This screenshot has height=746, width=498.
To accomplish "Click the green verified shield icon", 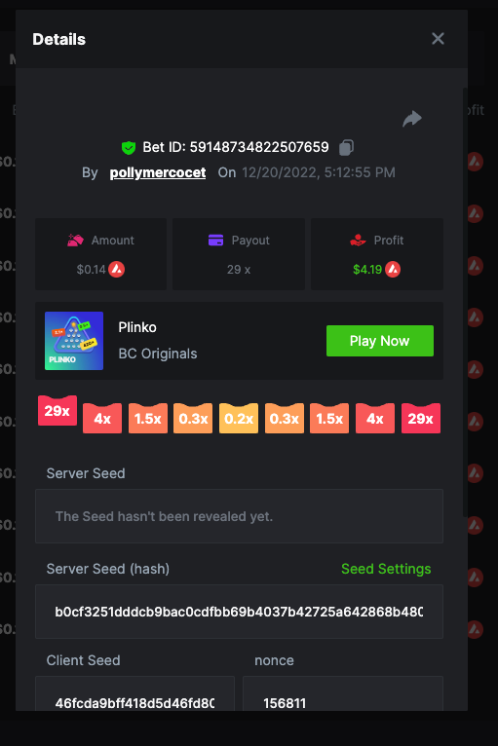I will (x=128, y=148).
